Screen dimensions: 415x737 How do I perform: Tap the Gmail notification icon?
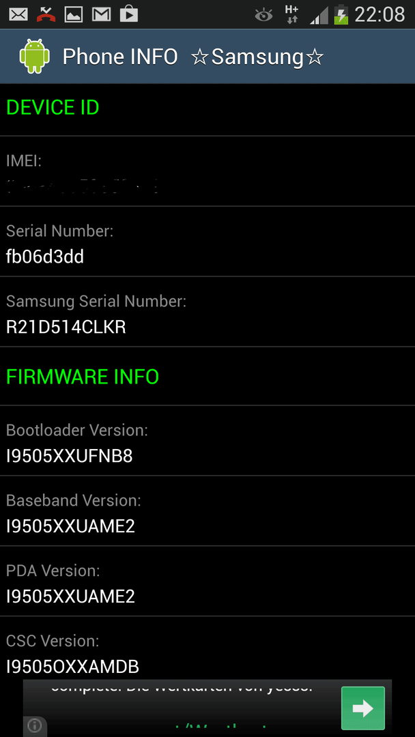[101, 14]
